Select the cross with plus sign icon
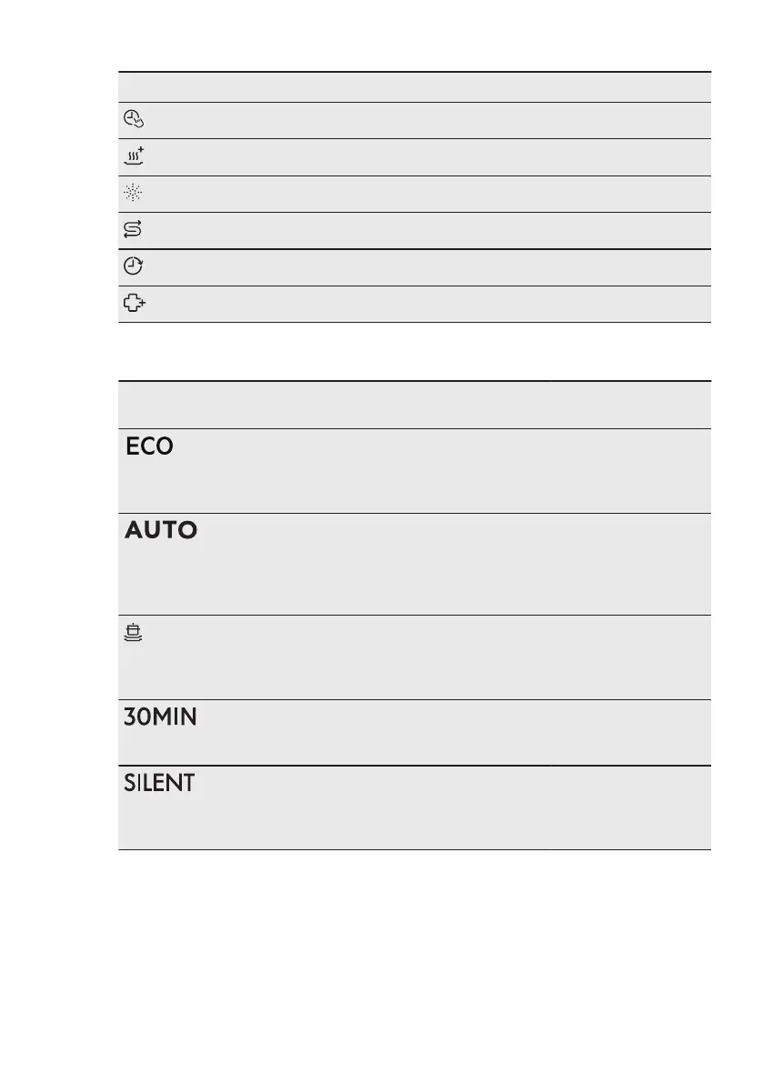Viewport: 763px width, 1083px height. pyautogui.click(x=133, y=304)
